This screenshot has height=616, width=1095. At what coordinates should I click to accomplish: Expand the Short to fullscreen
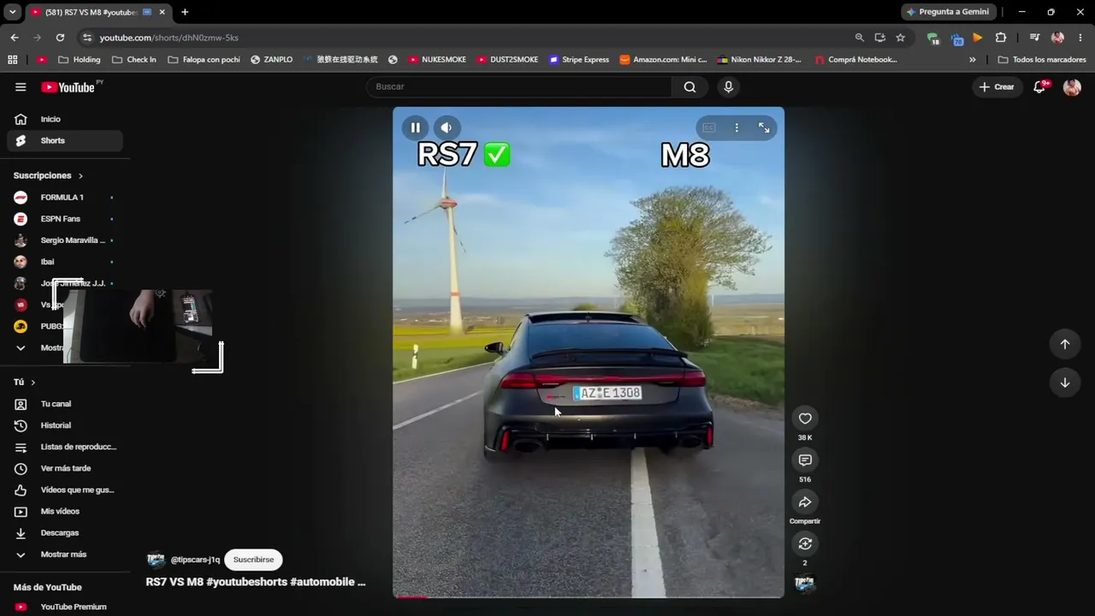click(x=764, y=127)
